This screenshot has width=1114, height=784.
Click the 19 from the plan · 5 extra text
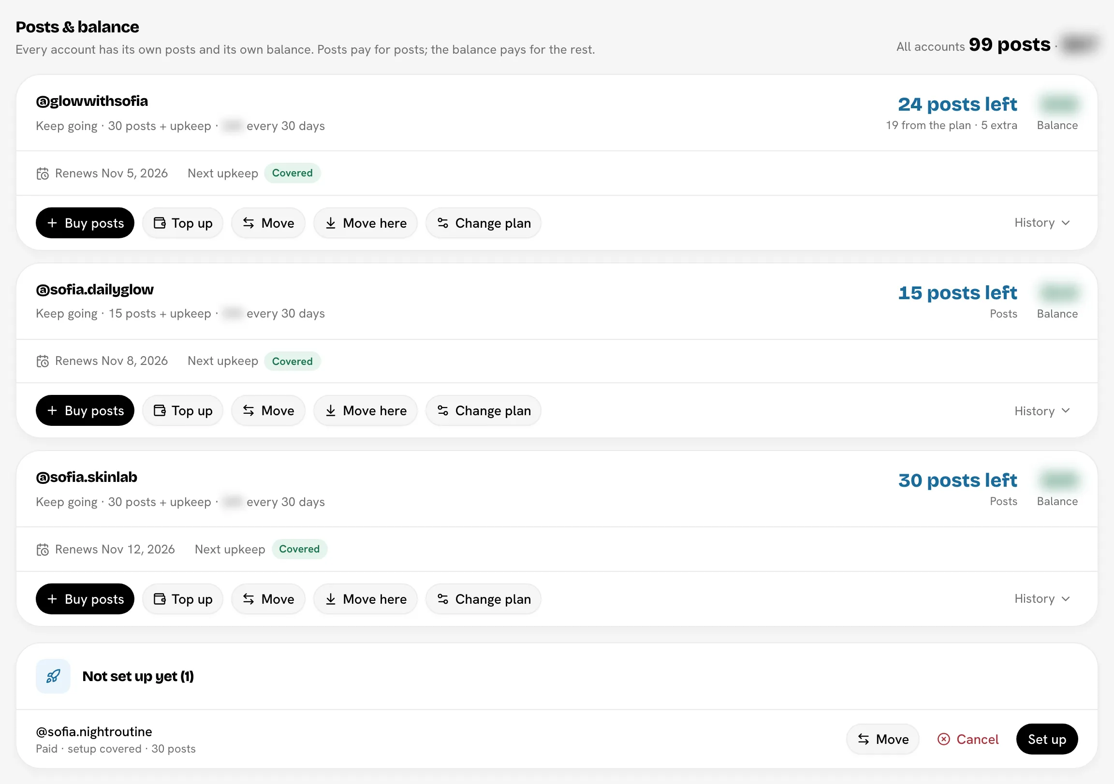pos(952,125)
